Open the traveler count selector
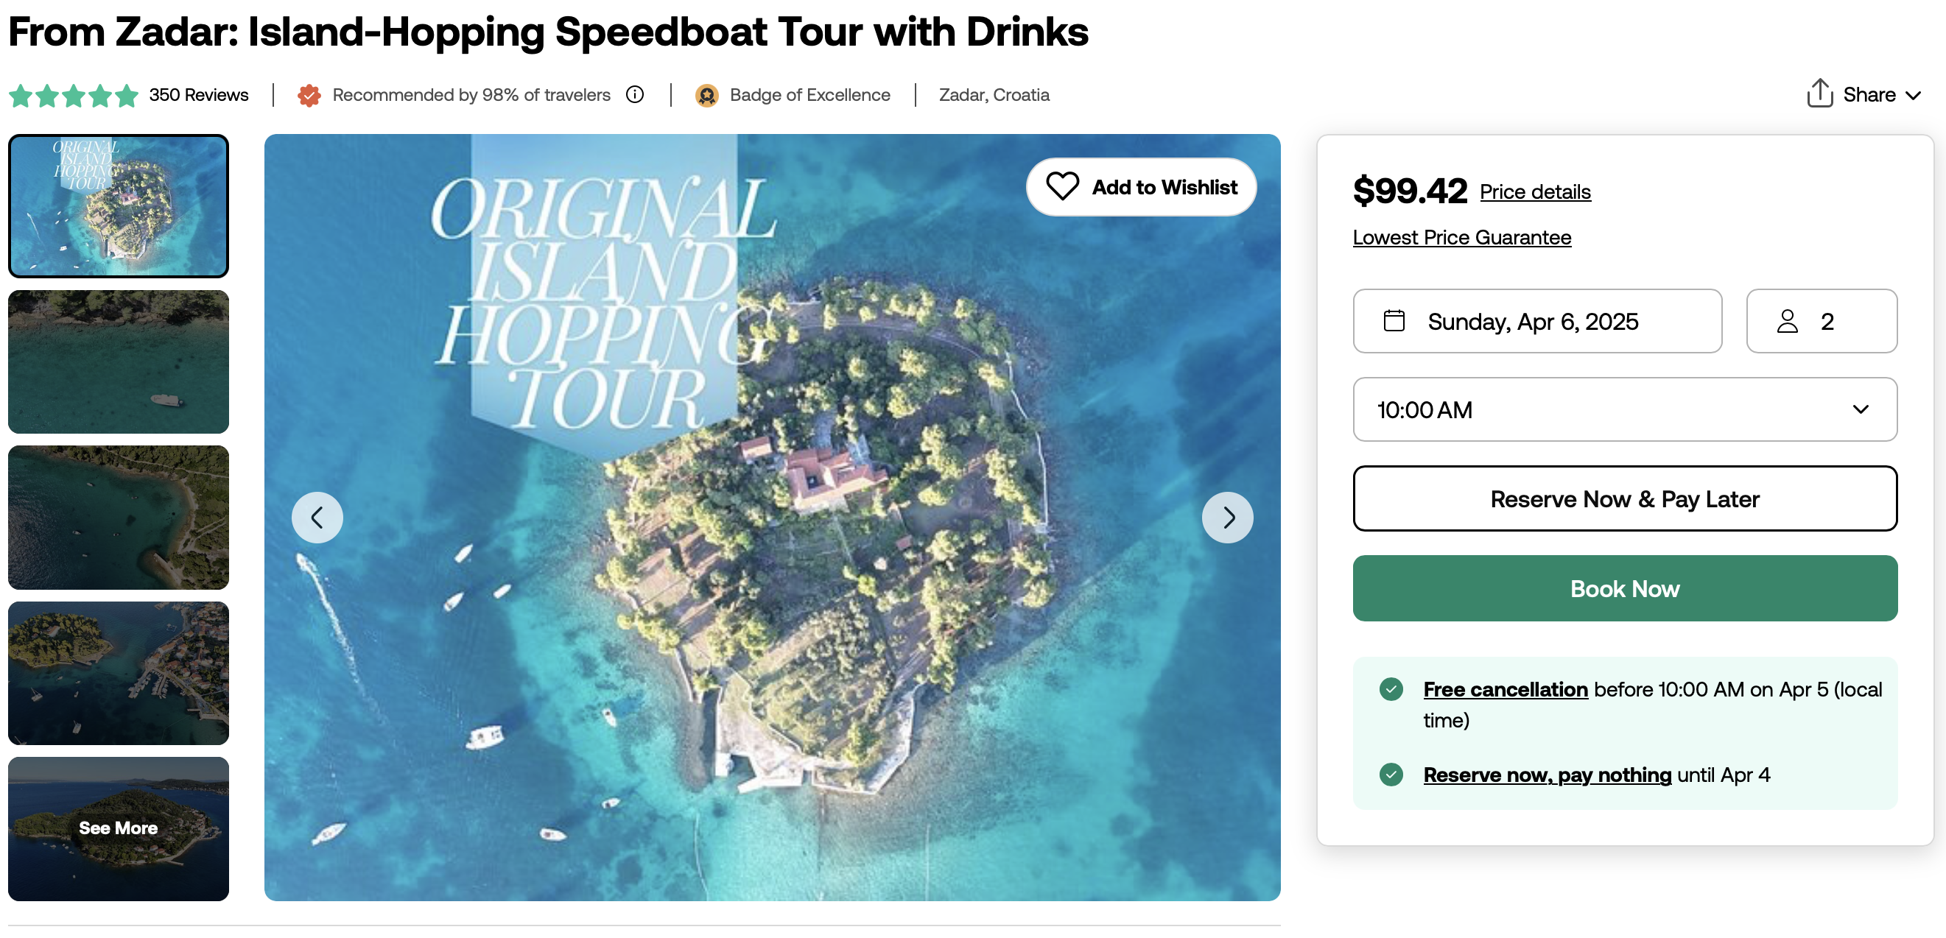 point(1822,321)
